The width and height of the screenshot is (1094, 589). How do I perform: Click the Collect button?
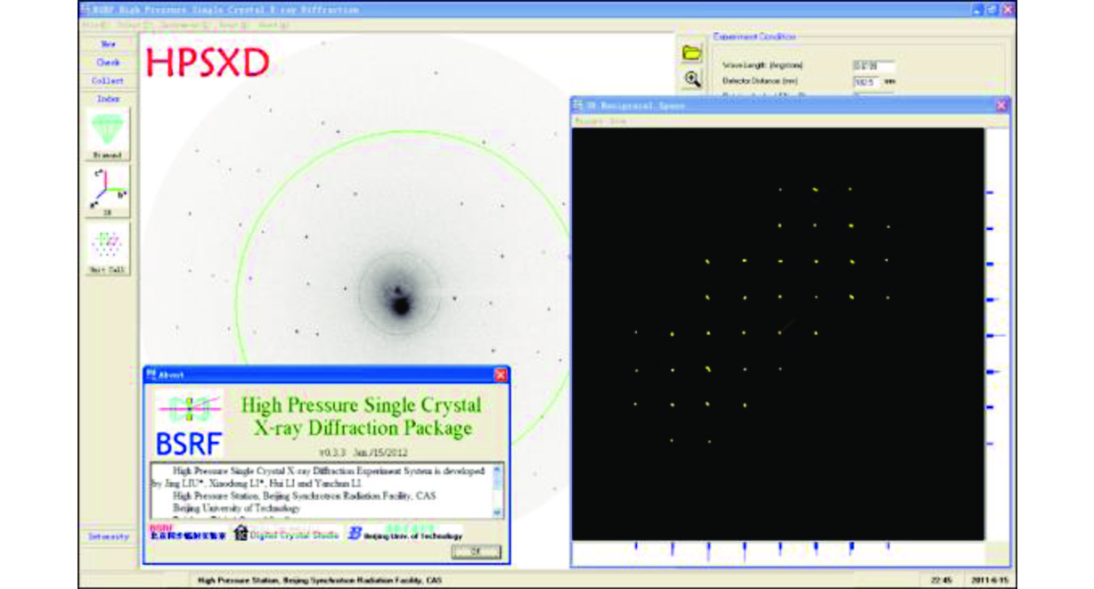click(108, 80)
